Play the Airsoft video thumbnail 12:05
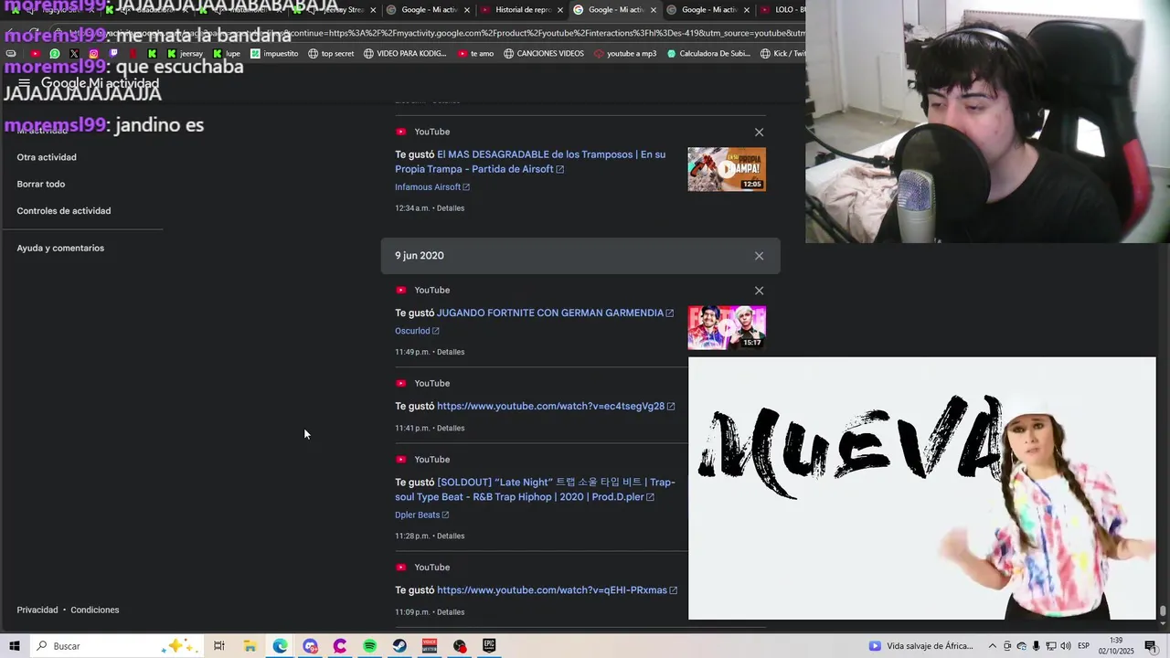Image resolution: width=1170 pixels, height=658 pixels. click(x=727, y=169)
